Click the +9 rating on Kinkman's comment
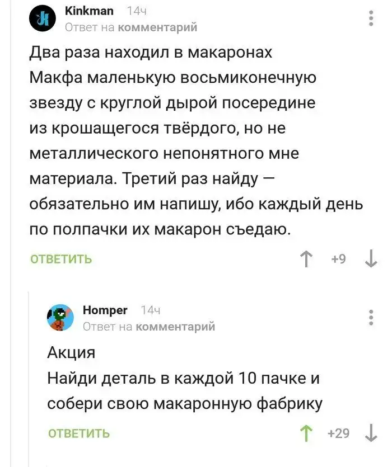 click(x=339, y=259)
